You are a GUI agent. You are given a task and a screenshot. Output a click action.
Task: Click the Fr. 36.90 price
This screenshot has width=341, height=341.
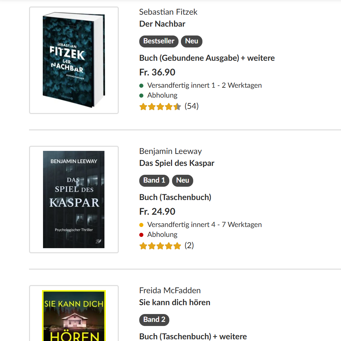(157, 72)
